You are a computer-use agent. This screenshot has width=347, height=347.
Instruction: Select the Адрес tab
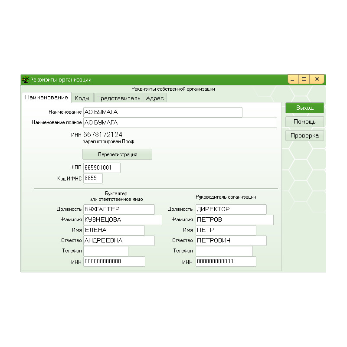click(155, 98)
